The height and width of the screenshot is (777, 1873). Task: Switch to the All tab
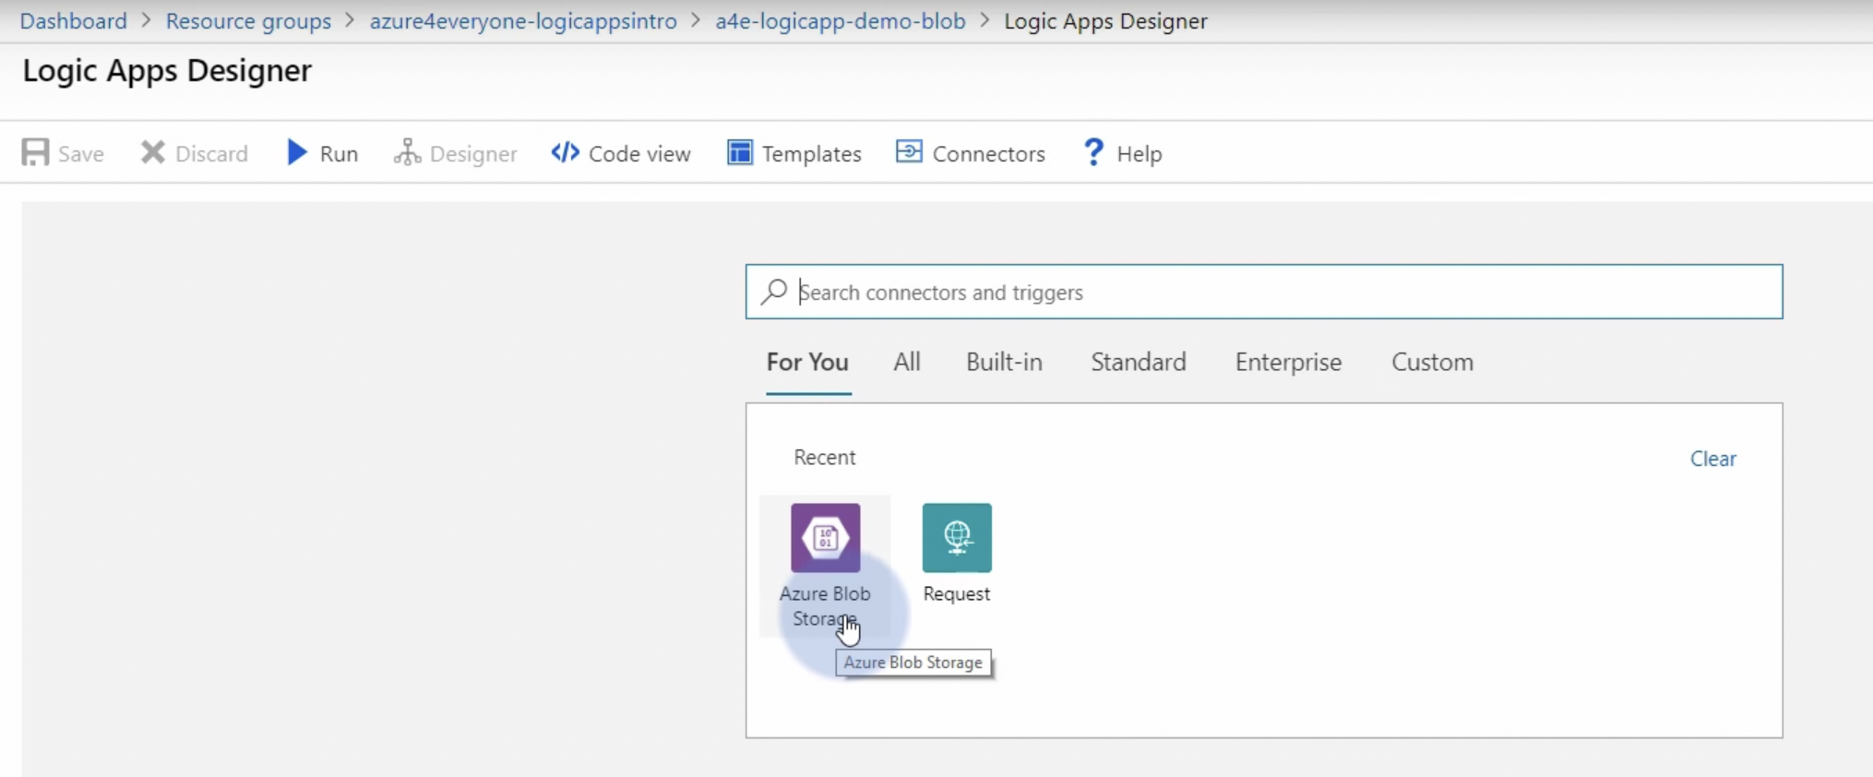907,362
